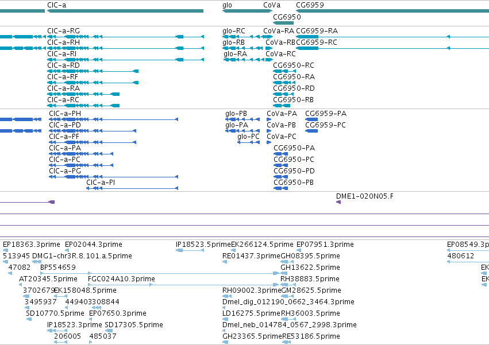The height and width of the screenshot is (345, 489).
Task: Select EST SD10770.5prime
Action: (55, 313)
